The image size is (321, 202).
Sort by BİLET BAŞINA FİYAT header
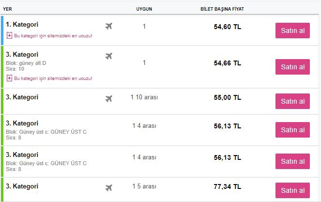[222, 9]
